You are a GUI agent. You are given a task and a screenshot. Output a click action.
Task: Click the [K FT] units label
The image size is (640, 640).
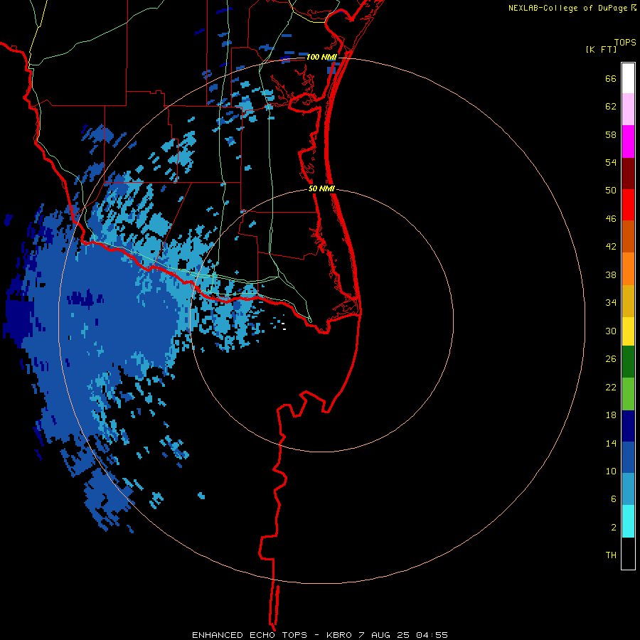[x=601, y=49]
